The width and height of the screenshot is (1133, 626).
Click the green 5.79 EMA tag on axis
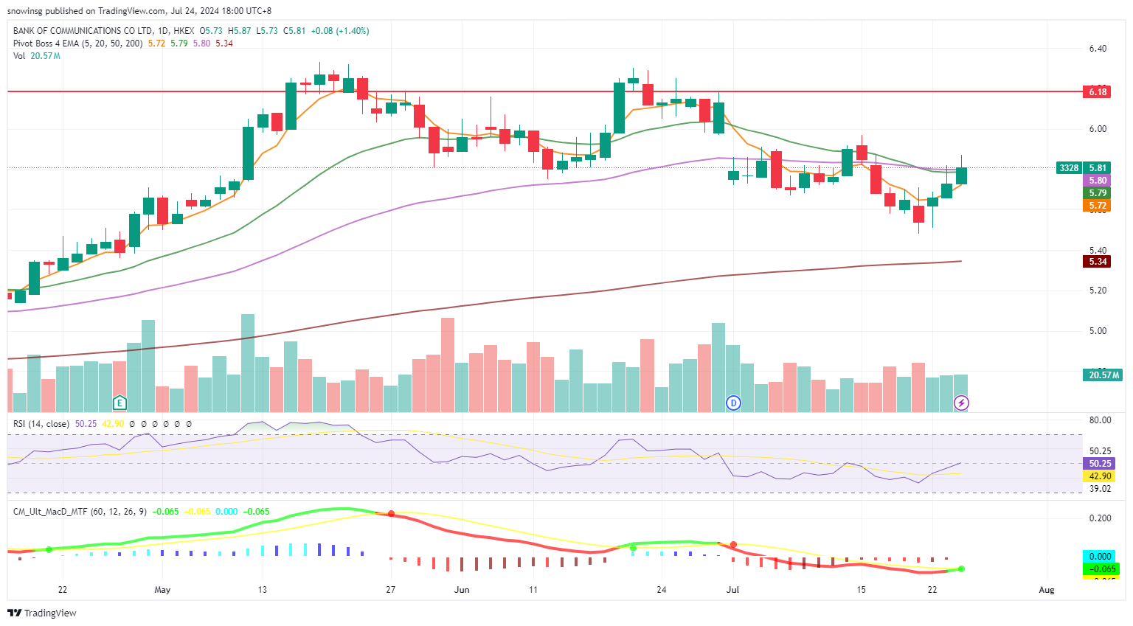pyautogui.click(x=1097, y=193)
